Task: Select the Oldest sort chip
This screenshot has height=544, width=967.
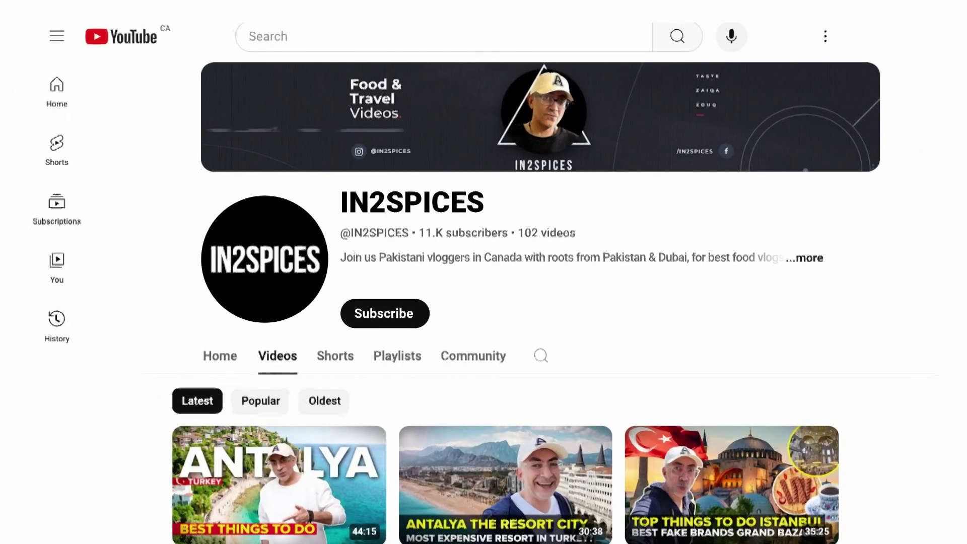Action: tap(324, 401)
